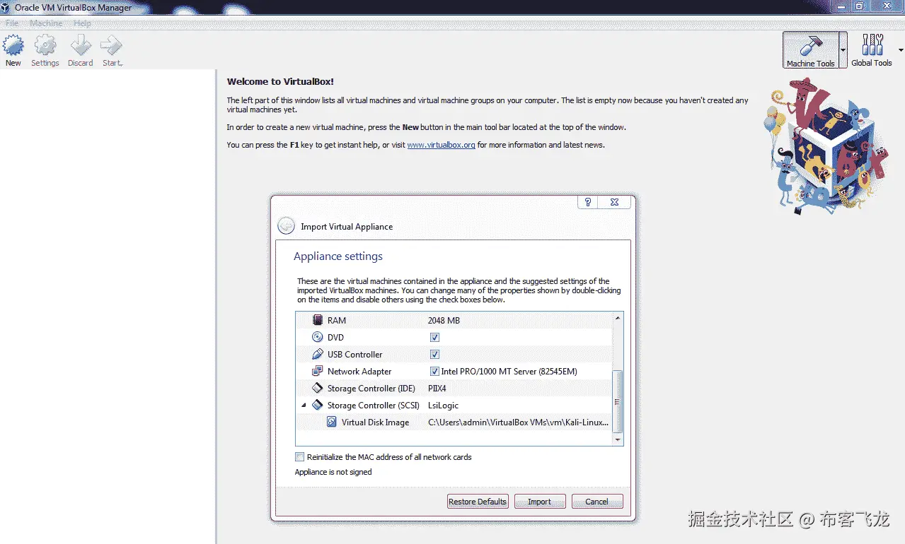Click the Storage Controller (IDE) row label

coord(371,389)
